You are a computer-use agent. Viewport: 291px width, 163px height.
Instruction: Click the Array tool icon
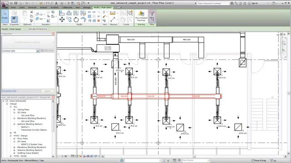click(89, 16)
